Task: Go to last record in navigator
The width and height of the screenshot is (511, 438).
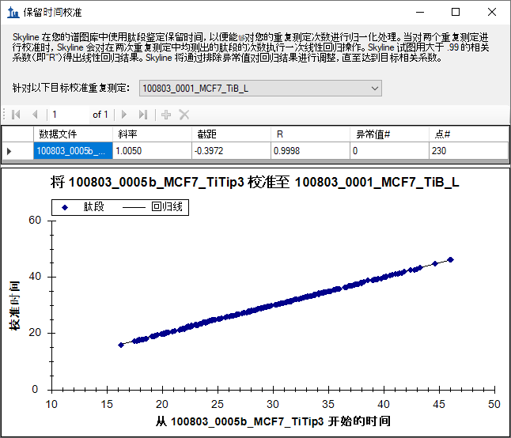Action: [142, 115]
